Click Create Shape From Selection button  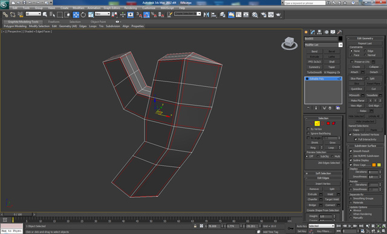(323, 210)
